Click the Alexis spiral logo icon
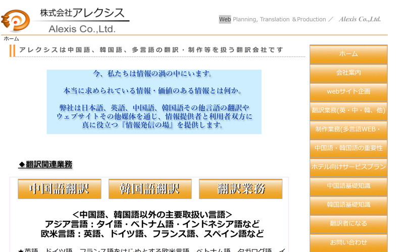 click(x=15, y=20)
